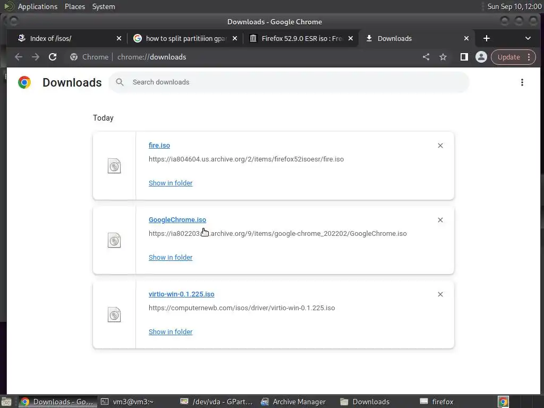Click the archive.org source URL of fire.iso

tap(246, 159)
